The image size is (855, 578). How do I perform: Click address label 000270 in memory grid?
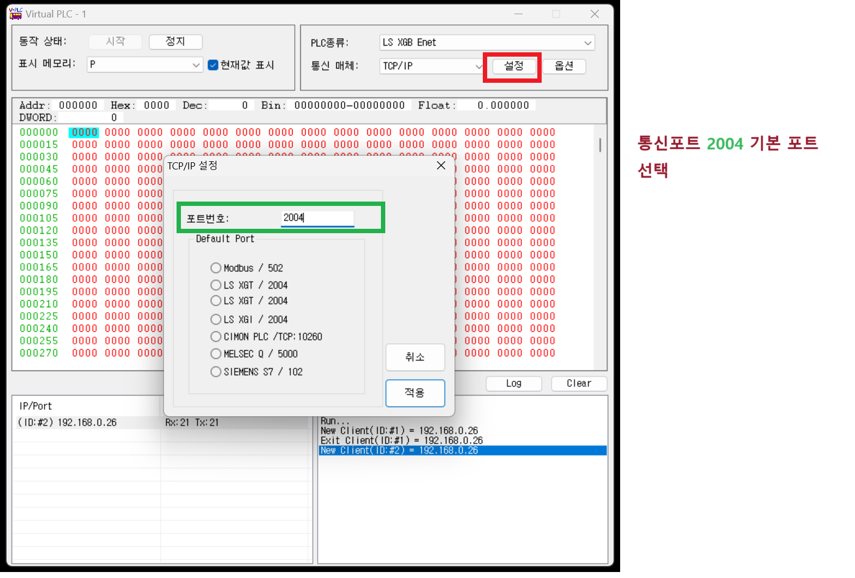coord(39,353)
